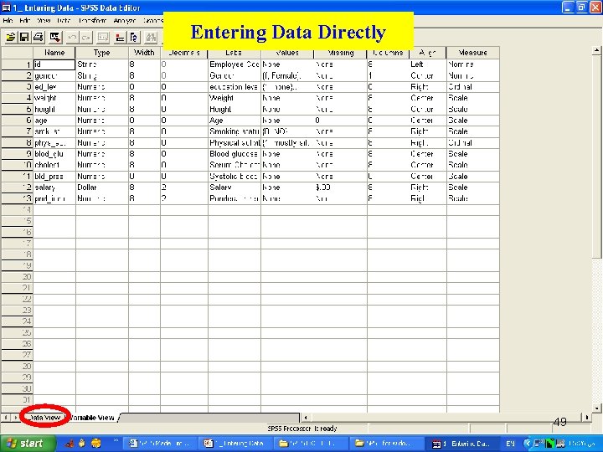Print using the printer toolbar icon
Image resolution: width=603 pixels, height=452 pixels.
38,38
